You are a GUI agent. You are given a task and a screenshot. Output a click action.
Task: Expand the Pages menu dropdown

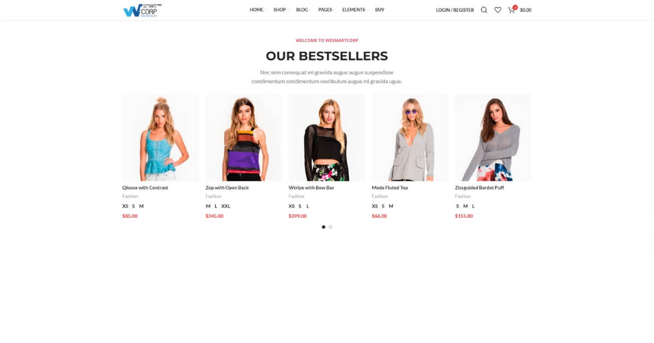[x=325, y=10]
